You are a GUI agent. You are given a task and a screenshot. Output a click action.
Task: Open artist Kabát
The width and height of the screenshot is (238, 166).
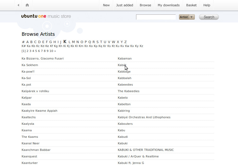coord(122,65)
